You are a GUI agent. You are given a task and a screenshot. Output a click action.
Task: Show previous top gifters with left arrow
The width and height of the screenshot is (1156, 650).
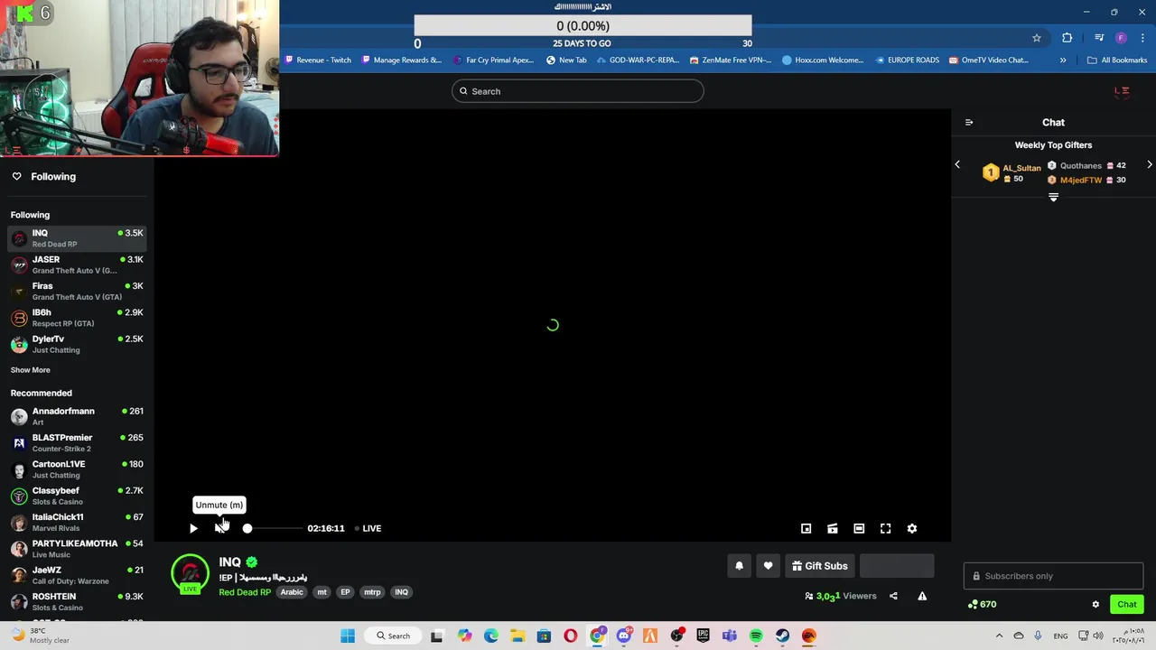(957, 165)
